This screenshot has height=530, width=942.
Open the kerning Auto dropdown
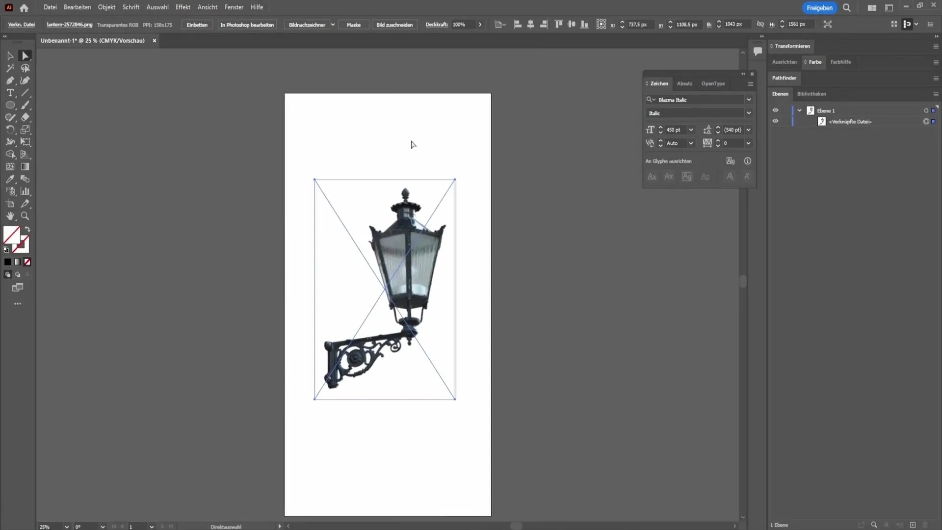click(x=691, y=143)
